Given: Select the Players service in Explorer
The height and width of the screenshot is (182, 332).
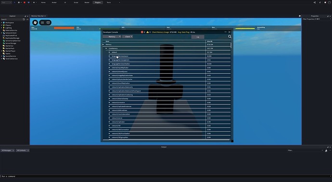Looking at the screenshot, I should (8, 25).
